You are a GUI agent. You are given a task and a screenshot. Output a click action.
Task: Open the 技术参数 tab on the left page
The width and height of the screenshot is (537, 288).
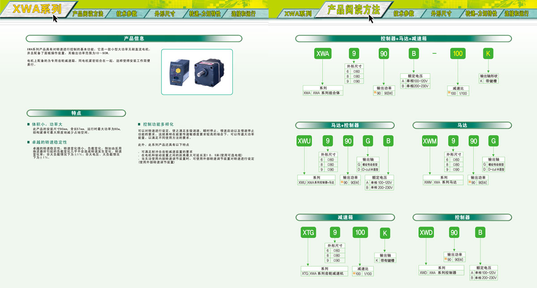pyautogui.click(x=126, y=13)
